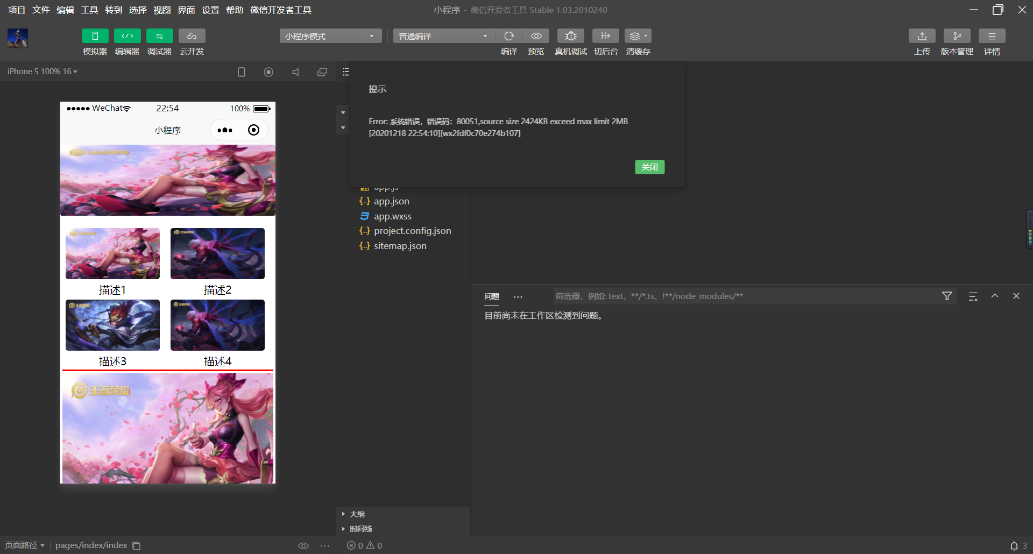The width and height of the screenshot is (1033, 554).
Task: Open the 页面路径 page path dropdown
Action: (25, 545)
